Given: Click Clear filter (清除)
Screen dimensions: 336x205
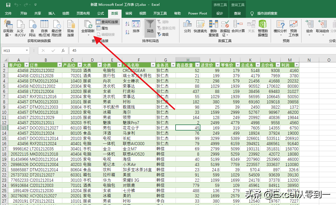Looking at the screenshot, I should (x=163, y=22).
